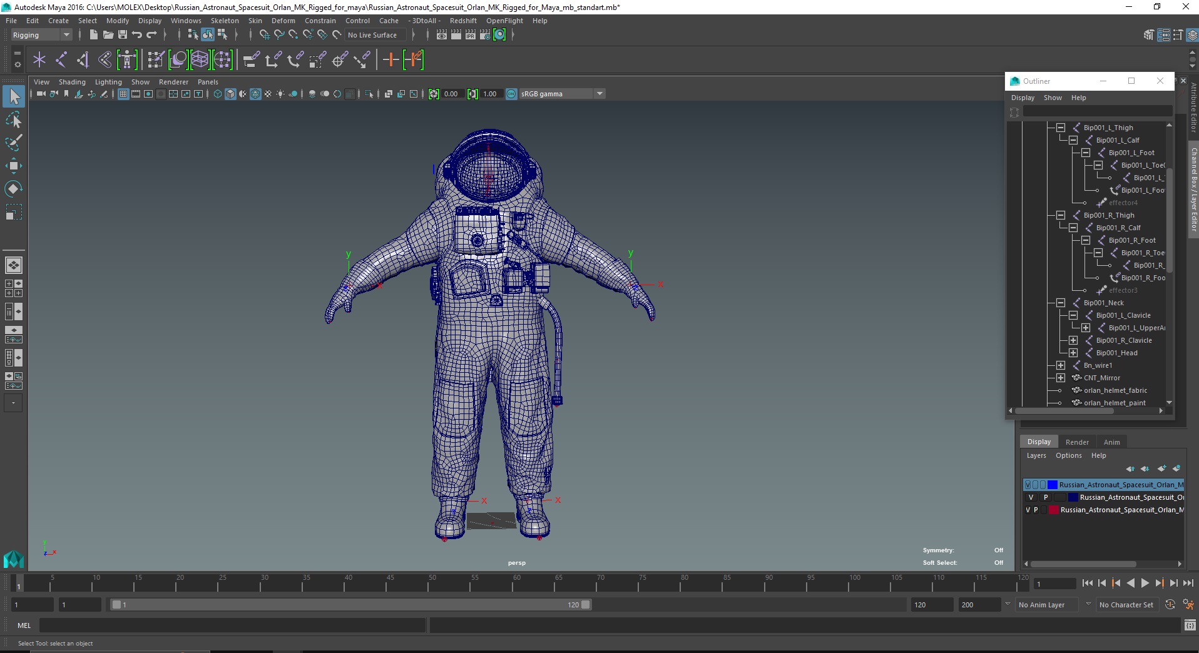
Task: Activate the Select tool in the toolbox
Action: point(14,96)
